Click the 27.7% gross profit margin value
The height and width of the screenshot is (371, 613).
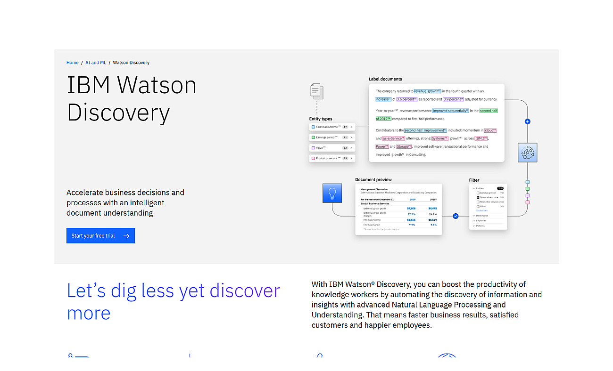[412, 214]
